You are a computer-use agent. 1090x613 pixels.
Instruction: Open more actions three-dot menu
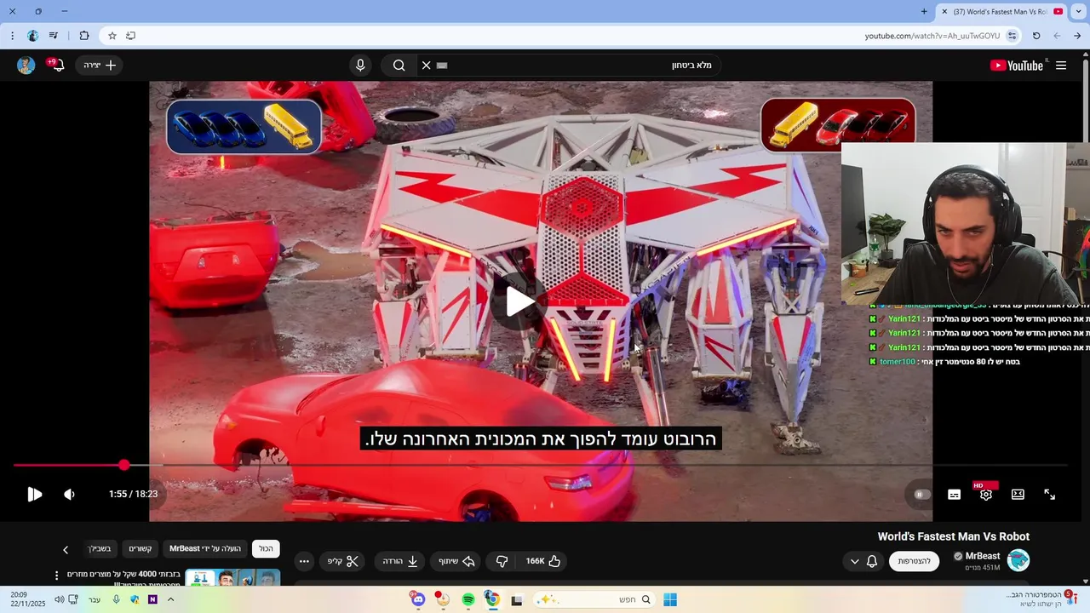pyautogui.click(x=304, y=561)
